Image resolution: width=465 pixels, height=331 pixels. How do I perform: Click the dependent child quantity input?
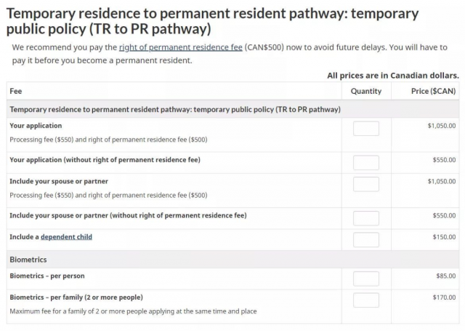pos(365,239)
